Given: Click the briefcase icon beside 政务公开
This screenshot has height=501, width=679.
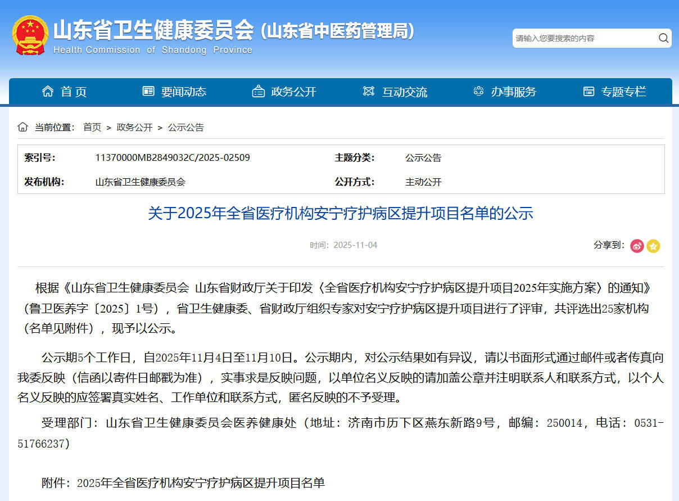Looking at the screenshot, I should (259, 91).
